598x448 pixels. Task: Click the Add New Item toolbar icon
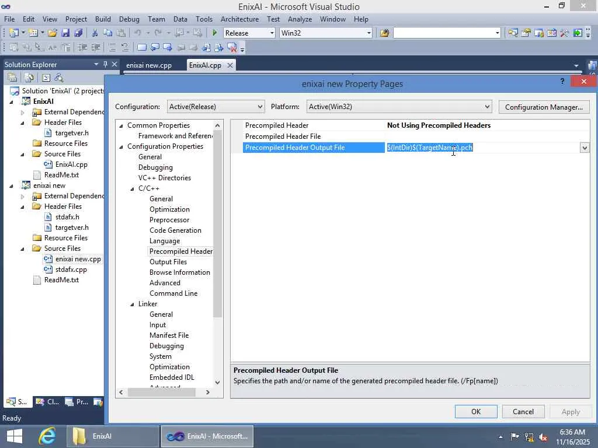(33, 33)
